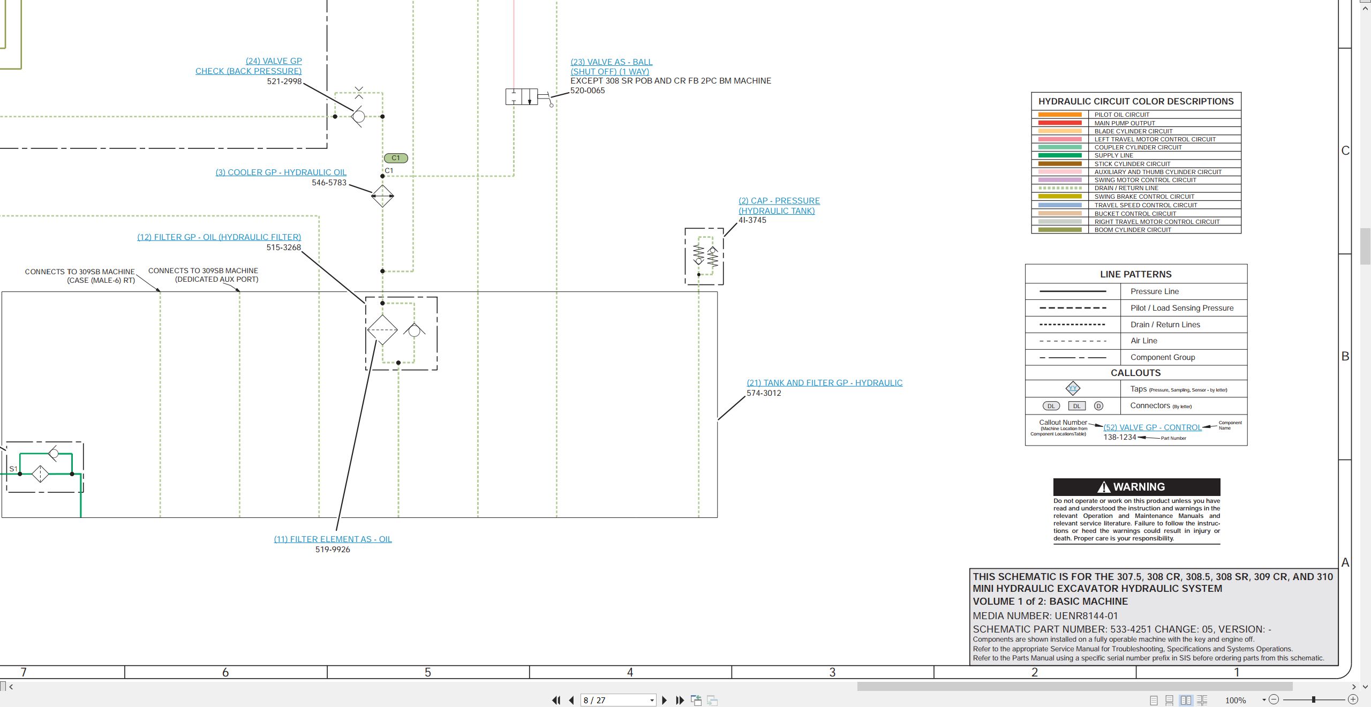Open the page number dropdown
This screenshot has width=1371, height=707.
(x=652, y=700)
